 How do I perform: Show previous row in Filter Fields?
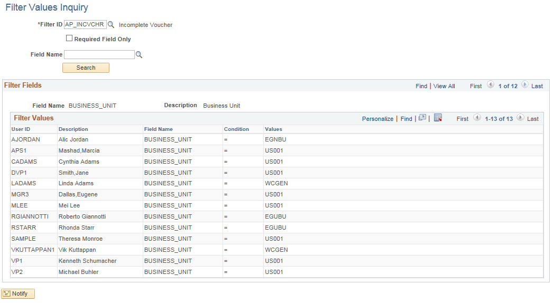(491, 85)
